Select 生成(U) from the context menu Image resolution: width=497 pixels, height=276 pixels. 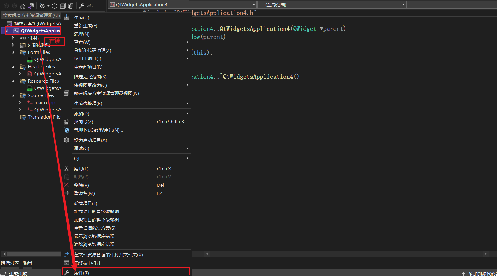[81, 17]
